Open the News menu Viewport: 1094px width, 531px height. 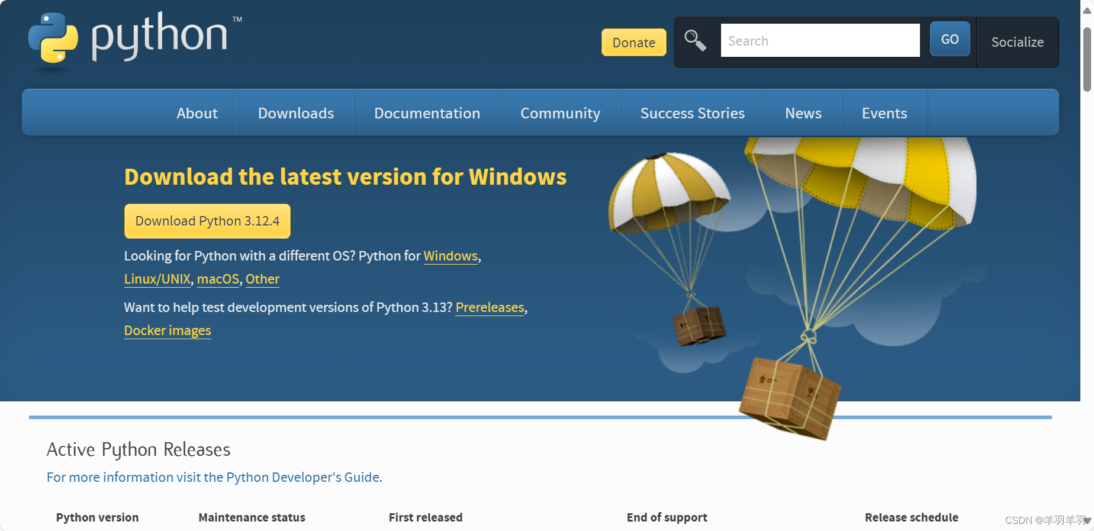coord(803,113)
